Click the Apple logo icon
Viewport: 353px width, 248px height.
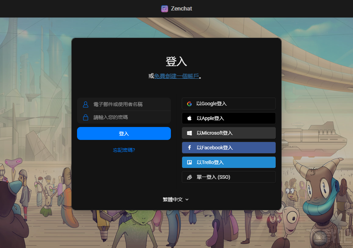(189, 118)
